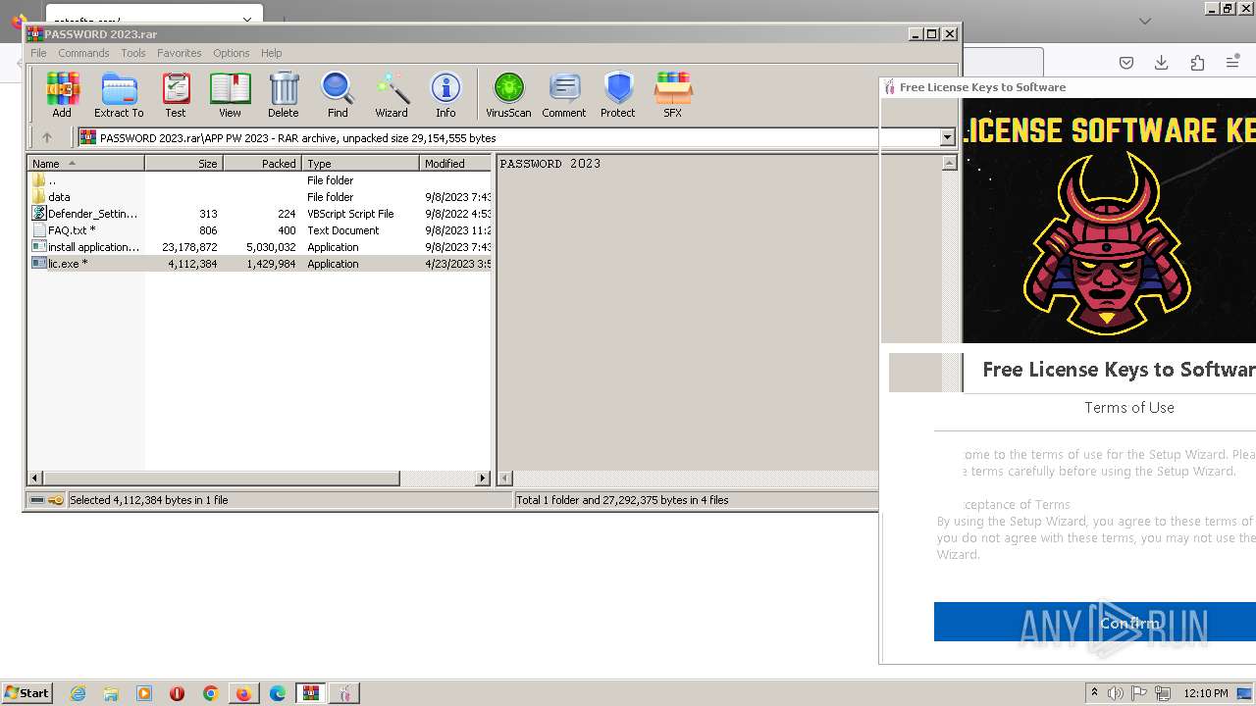Expand the archive path dropdown
The height and width of the screenshot is (706, 1256).
(x=947, y=138)
